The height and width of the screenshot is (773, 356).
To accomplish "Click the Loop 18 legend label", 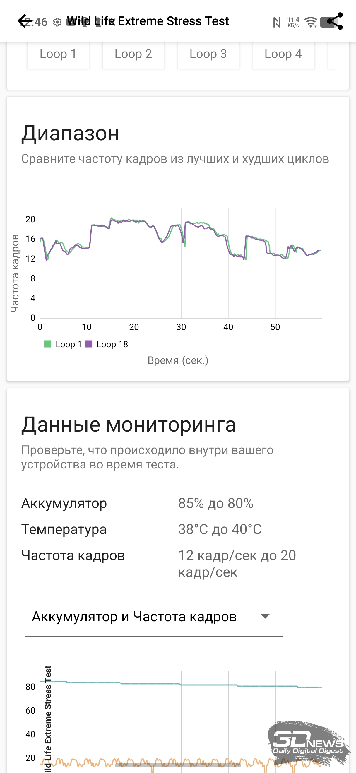I will [x=112, y=344].
